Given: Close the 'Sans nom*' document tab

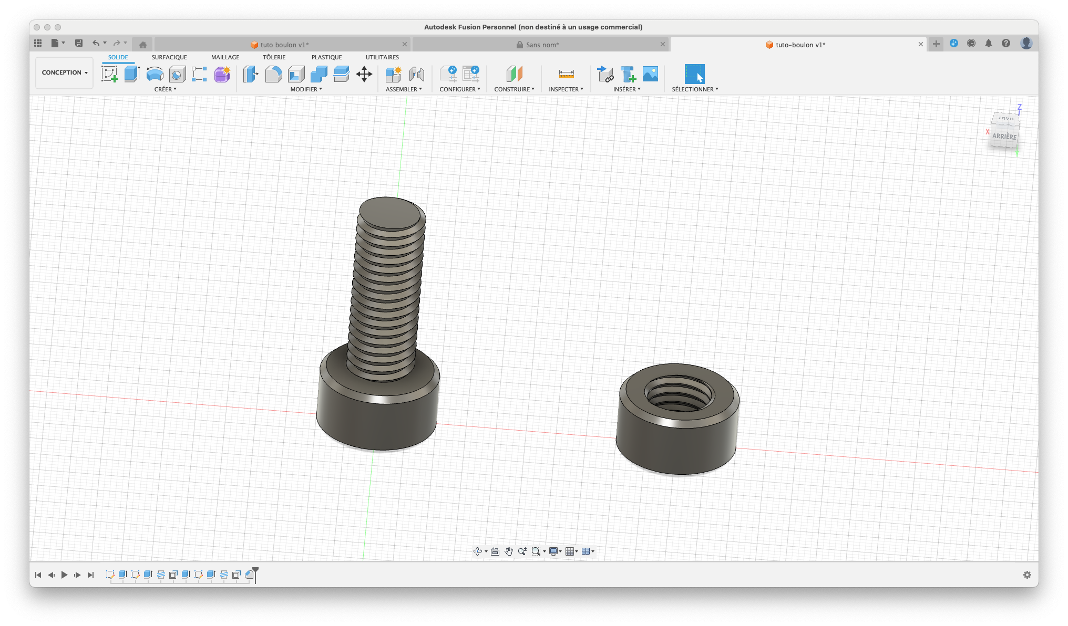Looking at the screenshot, I should (662, 44).
